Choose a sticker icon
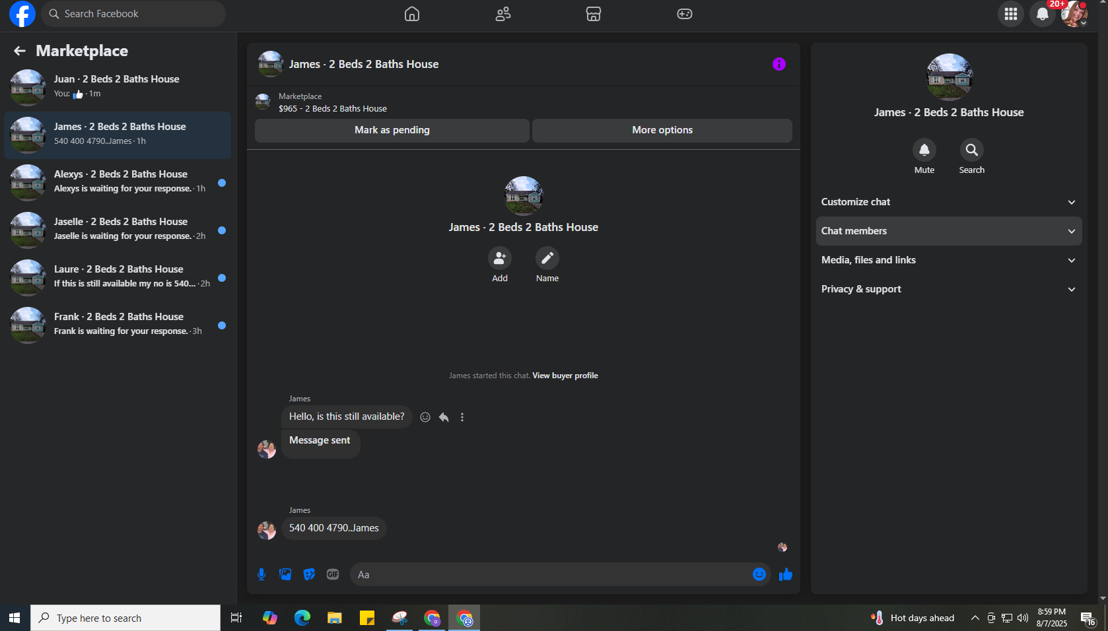The width and height of the screenshot is (1108, 631). pos(309,574)
